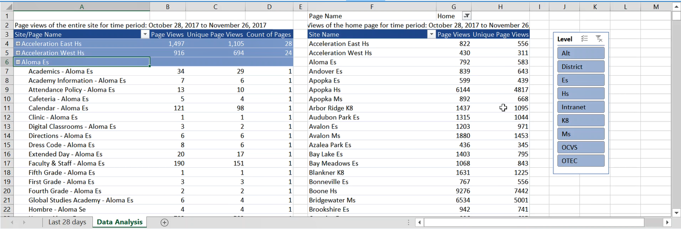Enable multi-select in the Level slicer

click(584, 39)
